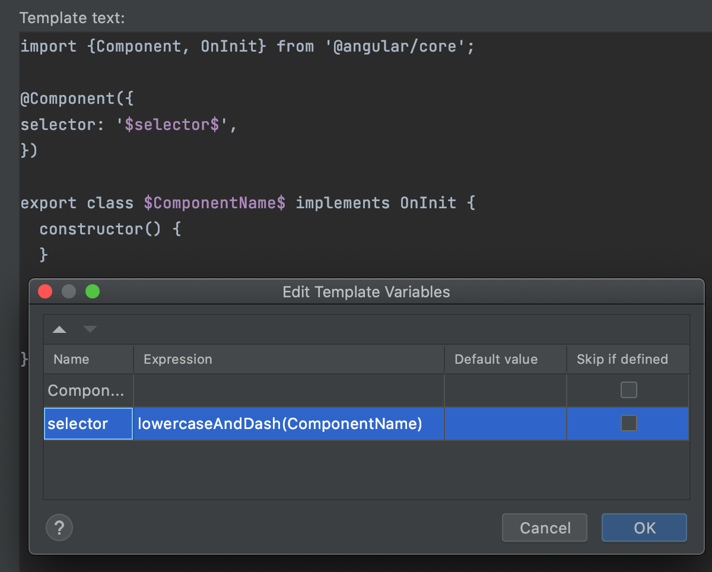Screen dimensions: 712x572
Task: Click the Cancel button
Action: [x=544, y=527]
